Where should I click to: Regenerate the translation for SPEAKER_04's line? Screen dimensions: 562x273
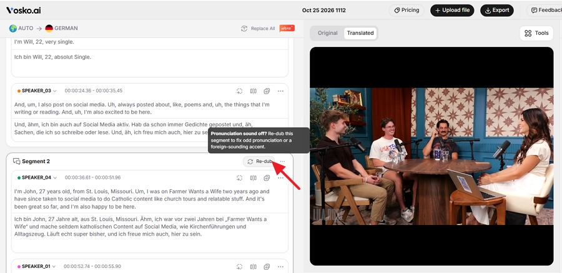[239, 177]
